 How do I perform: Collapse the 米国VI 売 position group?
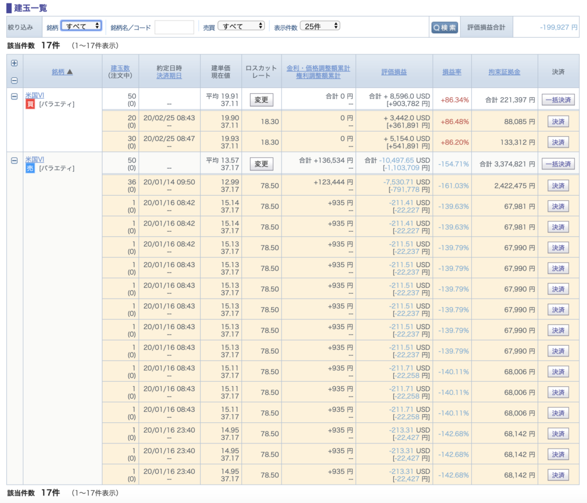[14, 161]
